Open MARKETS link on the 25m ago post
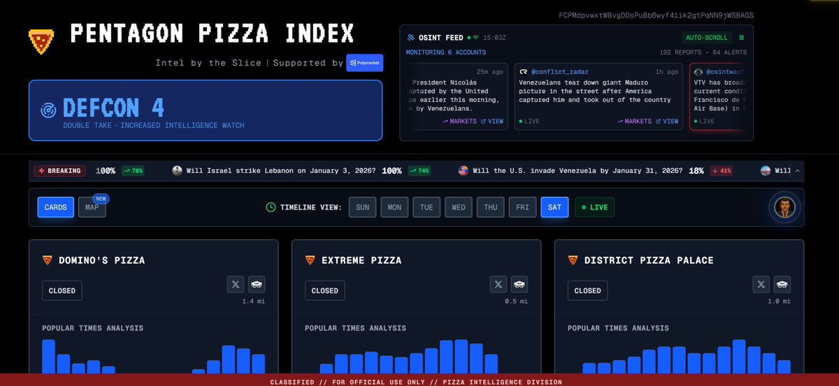Viewport: 839px width, 386px height. [x=459, y=121]
